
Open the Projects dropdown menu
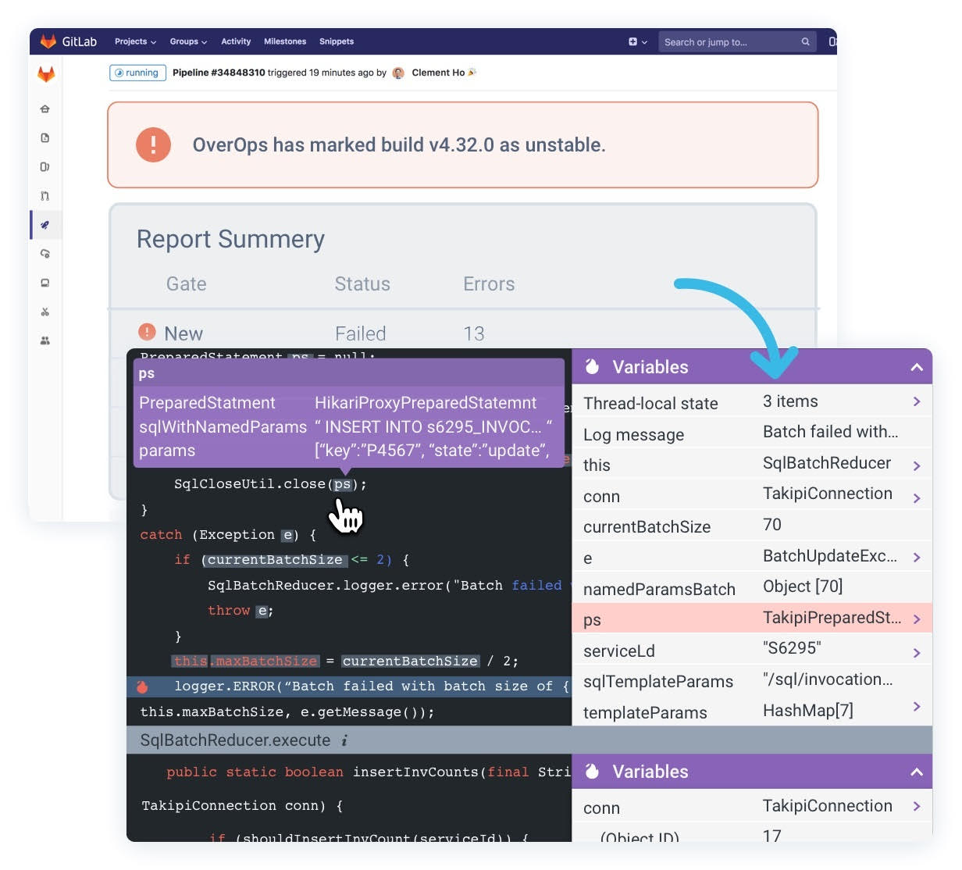135,41
